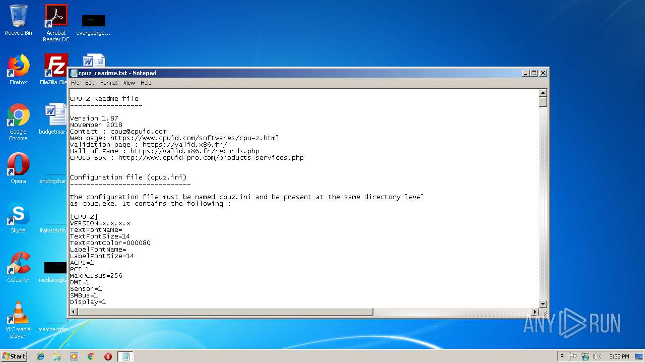Open Action Center flag icon
The image size is (645, 363).
tap(573, 356)
